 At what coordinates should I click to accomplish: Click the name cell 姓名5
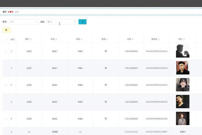pyautogui.click(x=55, y=102)
